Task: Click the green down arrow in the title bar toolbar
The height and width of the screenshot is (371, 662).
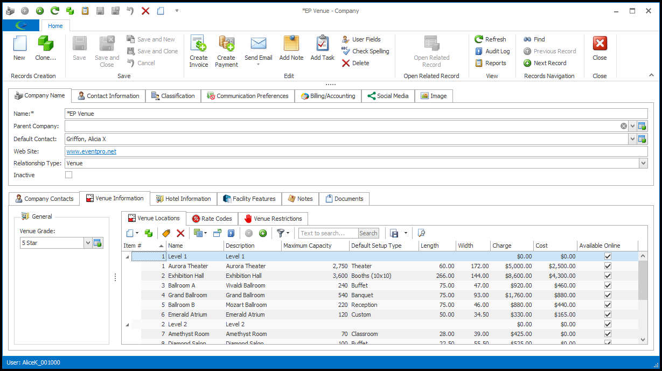Action: pos(40,11)
